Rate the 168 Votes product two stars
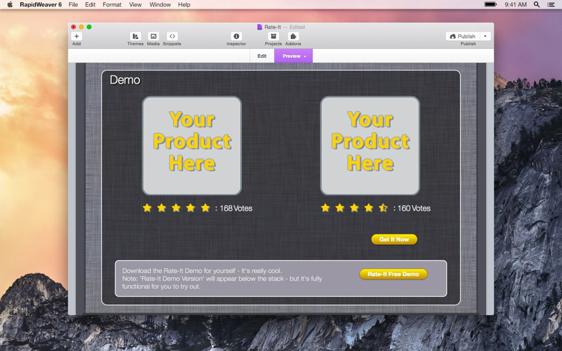The width and height of the screenshot is (562, 351). point(162,207)
